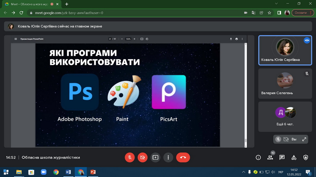Click the Оновити update button
Viewport: 316px width, 177px height.
pyautogui.click(x=302, y=13)
